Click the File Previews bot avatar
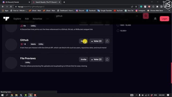 point(11,63)
